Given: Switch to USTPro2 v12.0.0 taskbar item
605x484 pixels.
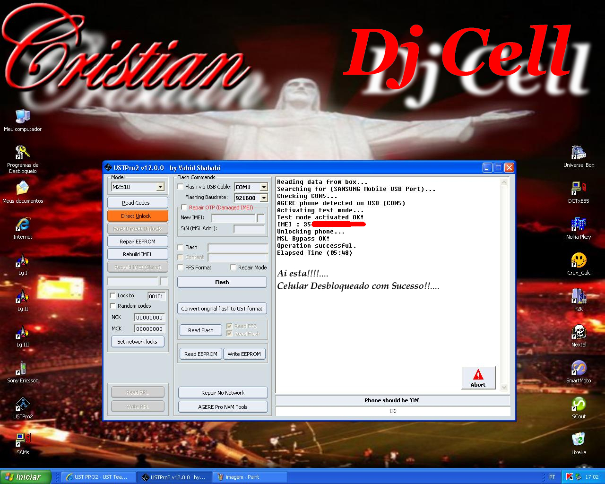Looking at the screenshot, I should pos(175,477).
